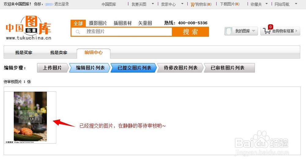Viewport: 306px width, 163px height.
Task: Click the 热线: 400-008-5336 text
Action: coord(186,23)
